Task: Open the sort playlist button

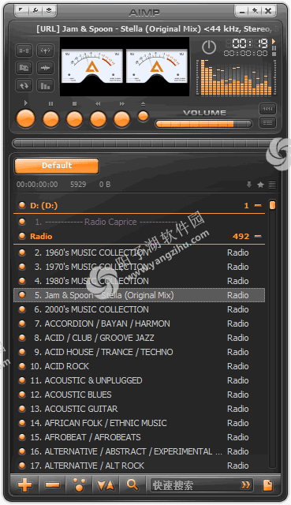Action: point(106,484)
